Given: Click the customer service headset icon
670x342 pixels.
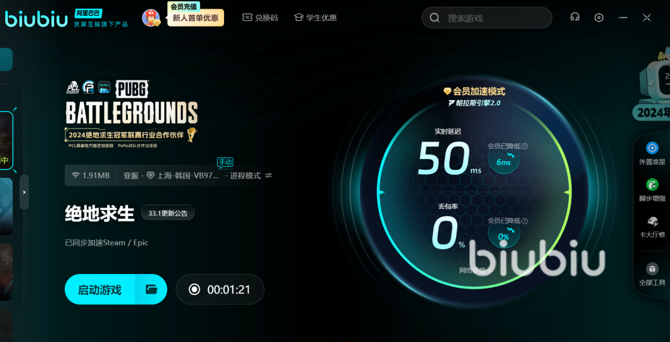Looking at the screenshot, I should (575, 17).
